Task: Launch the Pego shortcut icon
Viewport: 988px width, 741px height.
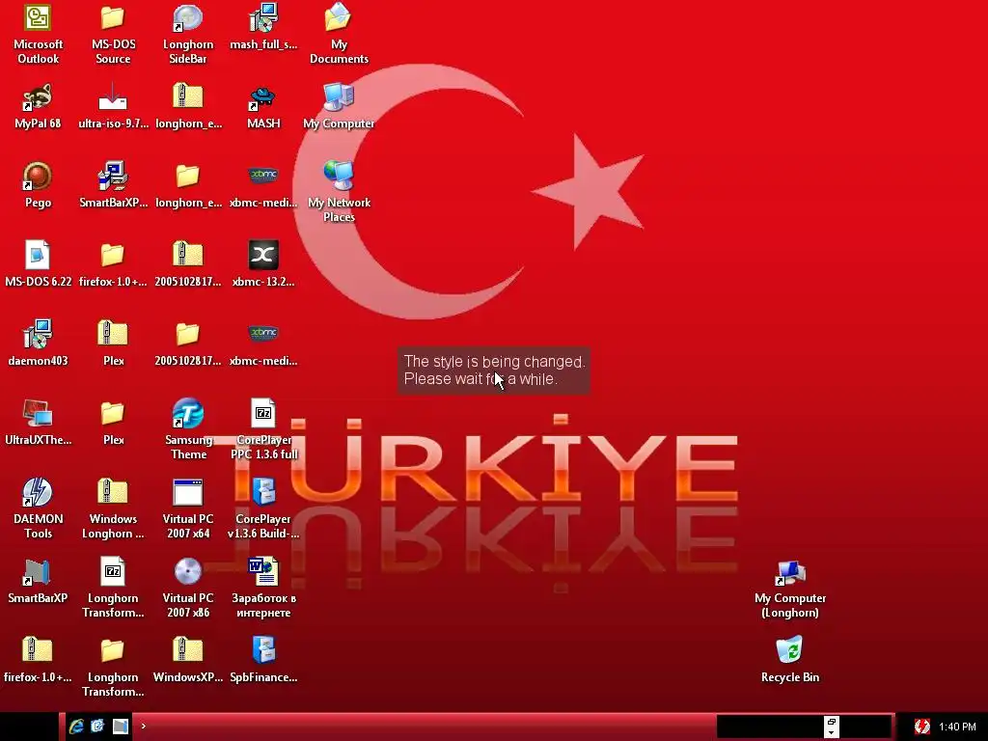Action: (38, 177)
